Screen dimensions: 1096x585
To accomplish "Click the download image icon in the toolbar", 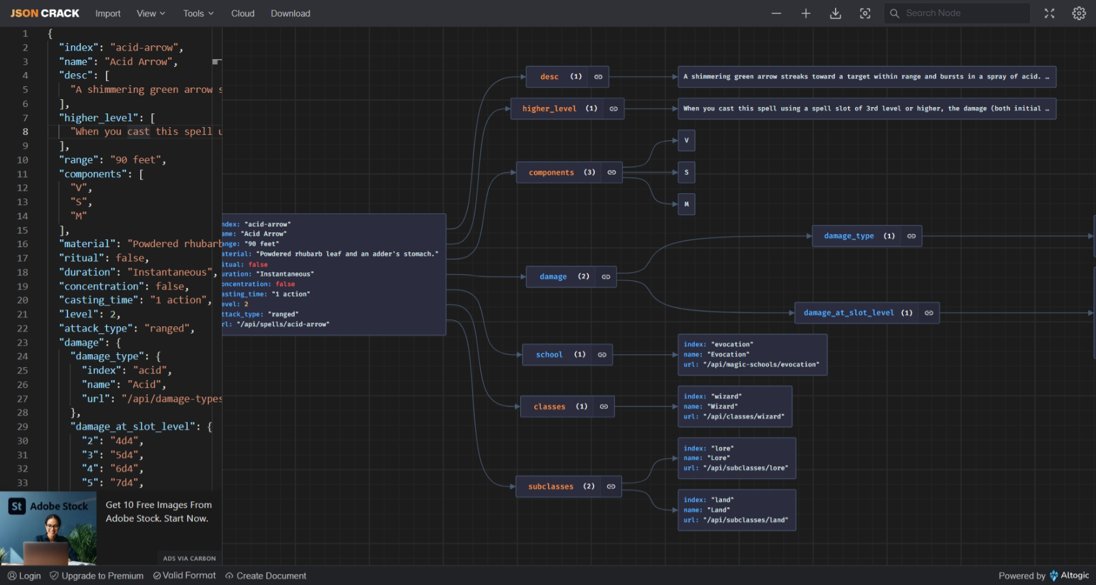I will click(836, 13).
